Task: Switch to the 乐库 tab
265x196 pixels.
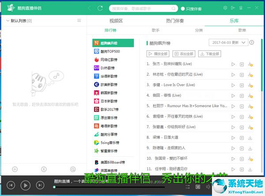Action: click(x=234, y=21)
